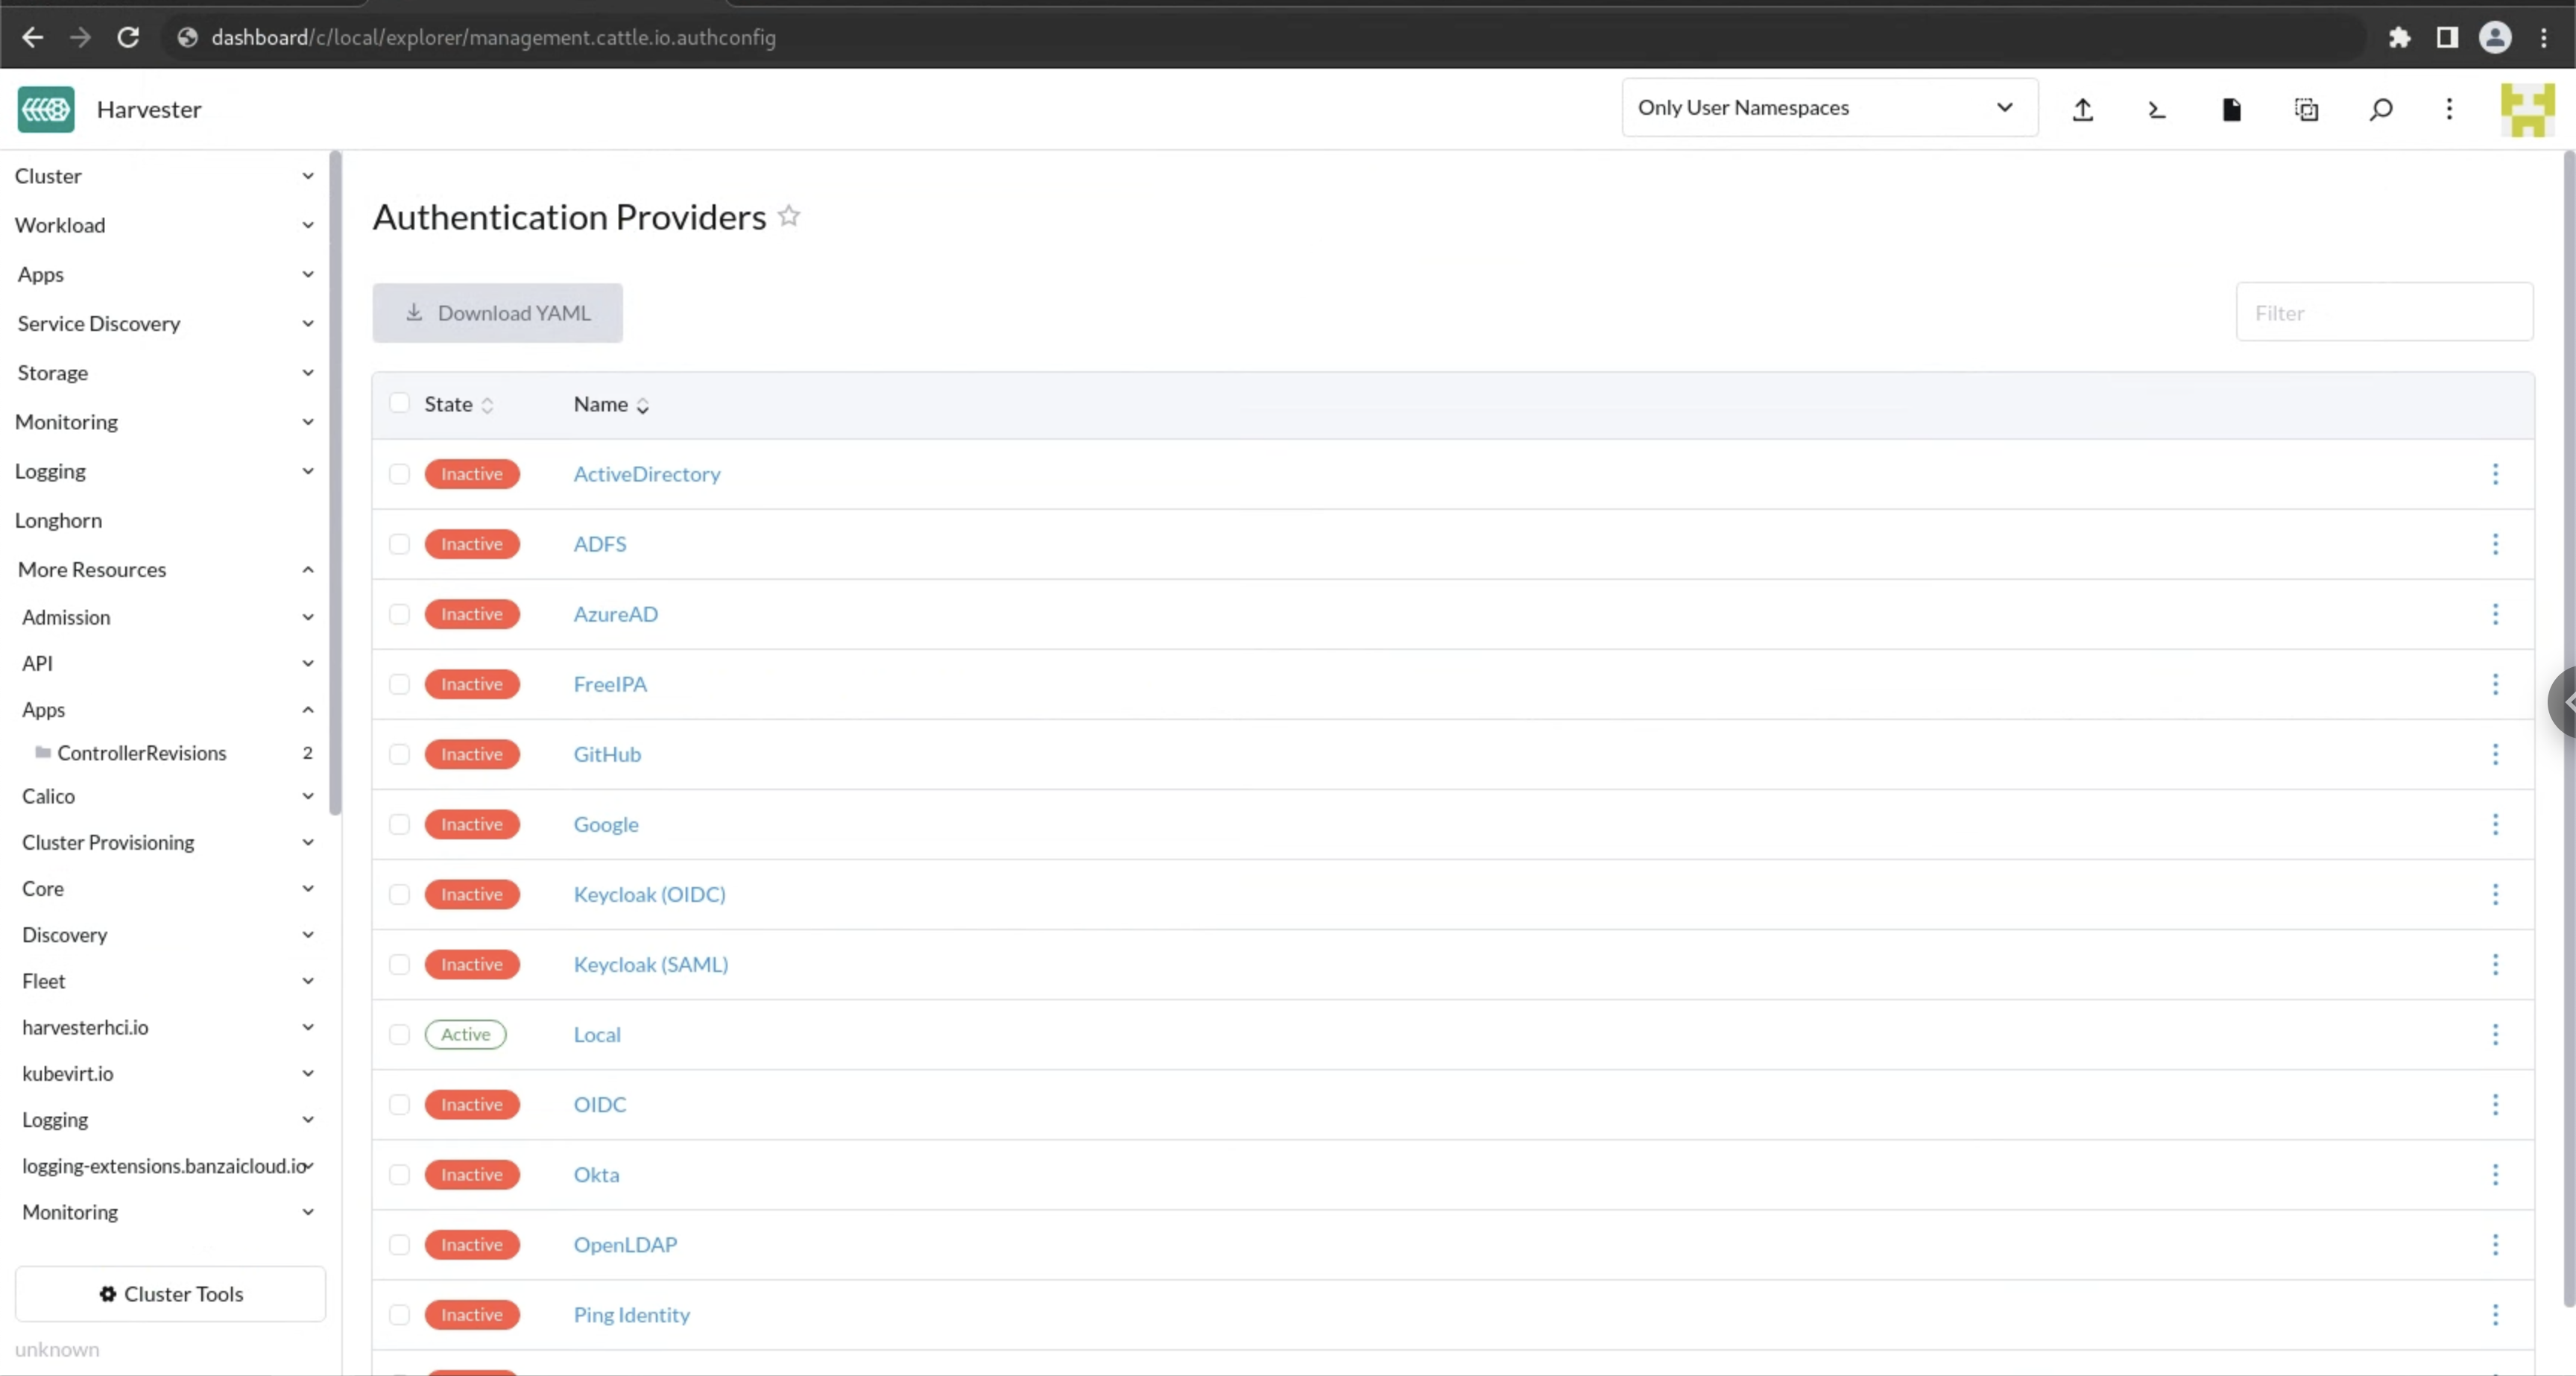2576x1376 pixels.
Task: Select the checkbox next to GitHub provider
Action: click(x=399, y=754)
